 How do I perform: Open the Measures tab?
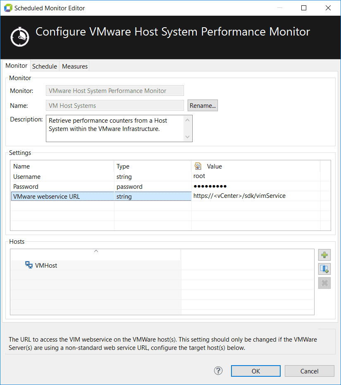[x=75, y=66]
